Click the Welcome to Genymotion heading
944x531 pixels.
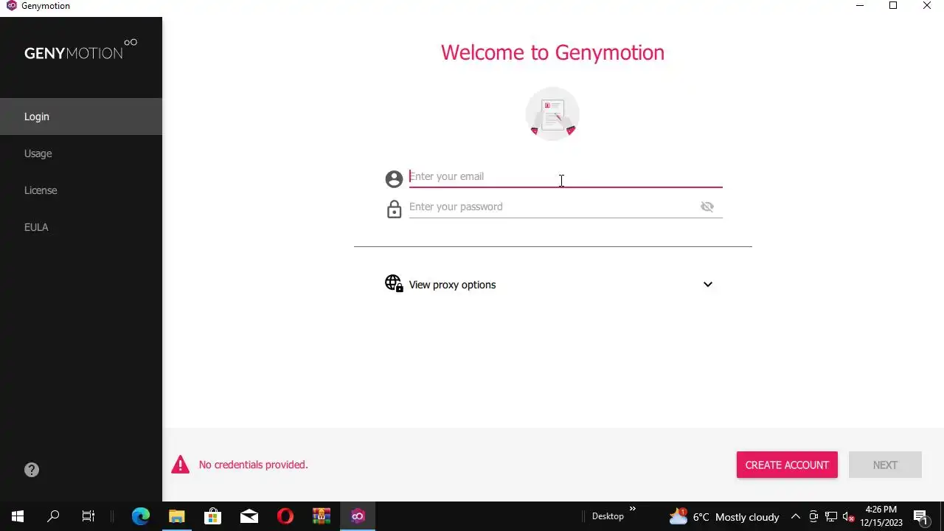(x=552, y=52)
